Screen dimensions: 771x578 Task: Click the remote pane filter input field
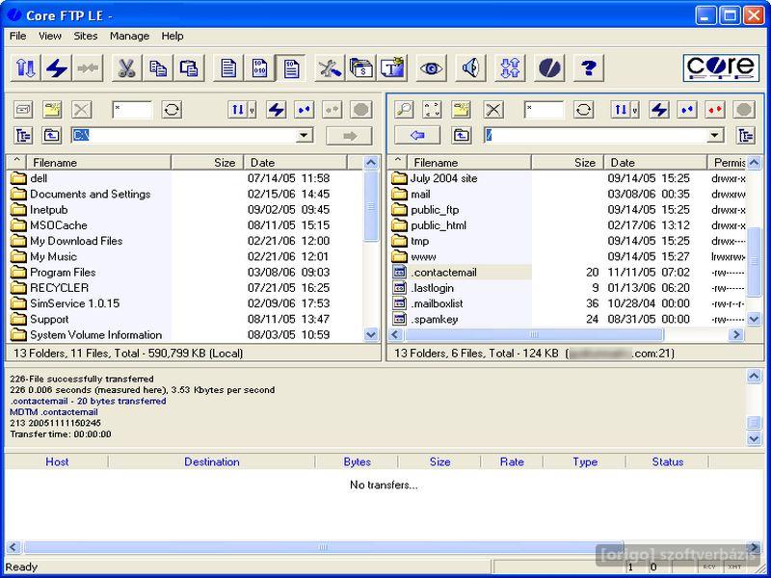(x=544, y=110)
